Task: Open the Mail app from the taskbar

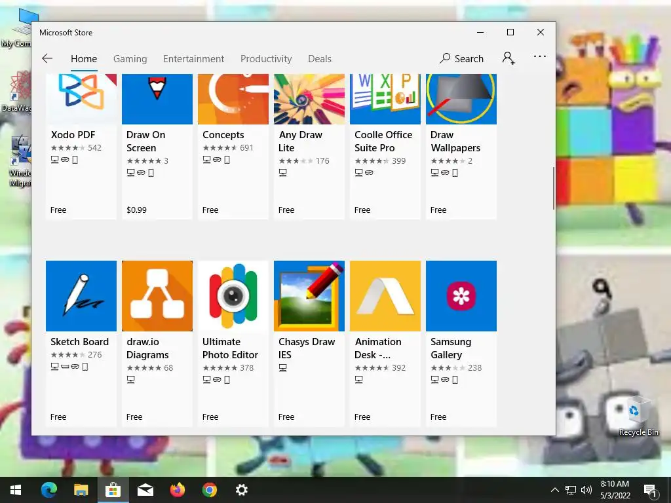Action: tap(145, 490)
